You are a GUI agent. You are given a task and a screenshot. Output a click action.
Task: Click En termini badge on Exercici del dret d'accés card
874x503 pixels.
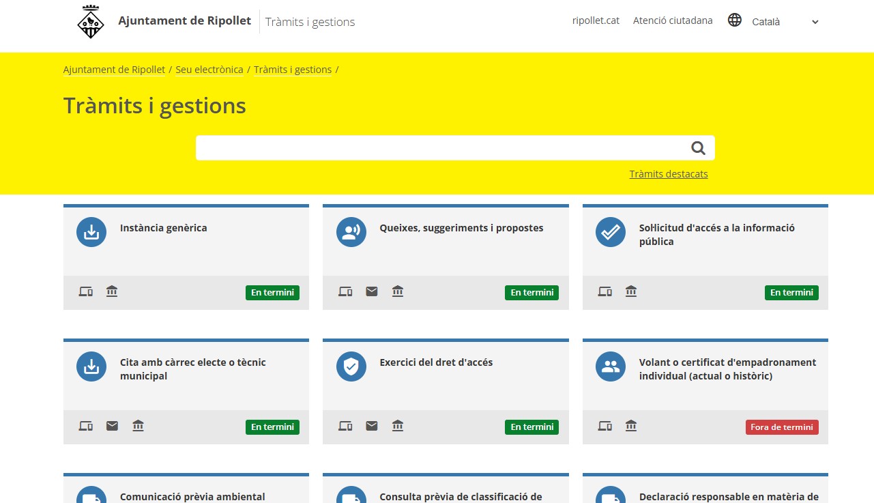(532, 427)
